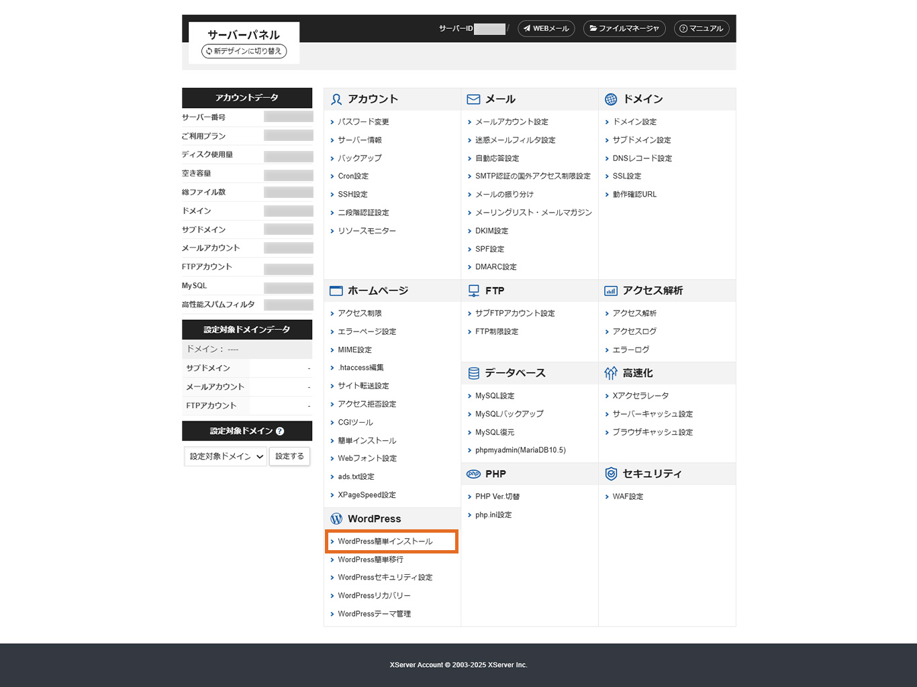Click the アカウント section person icon
This screenshot has width=917, height=687.
tap(336, 99)
